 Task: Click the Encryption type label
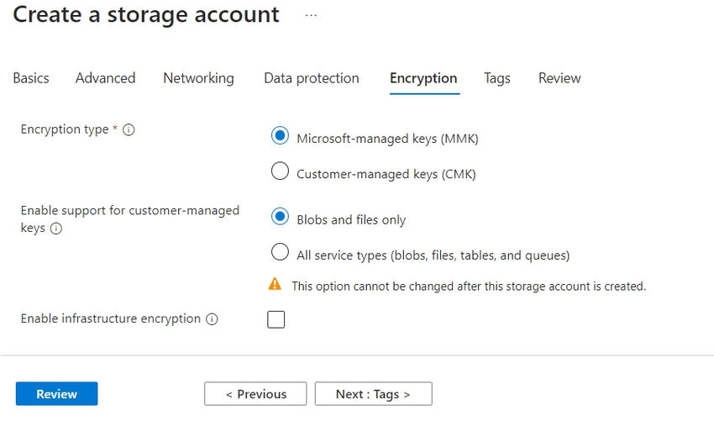[65, 130]
